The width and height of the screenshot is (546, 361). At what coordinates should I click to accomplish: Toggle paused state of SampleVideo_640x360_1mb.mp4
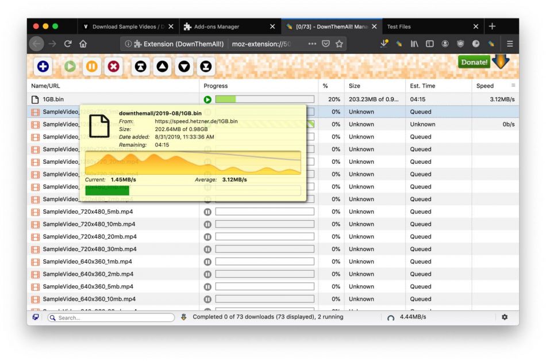[x=207, y=262]
